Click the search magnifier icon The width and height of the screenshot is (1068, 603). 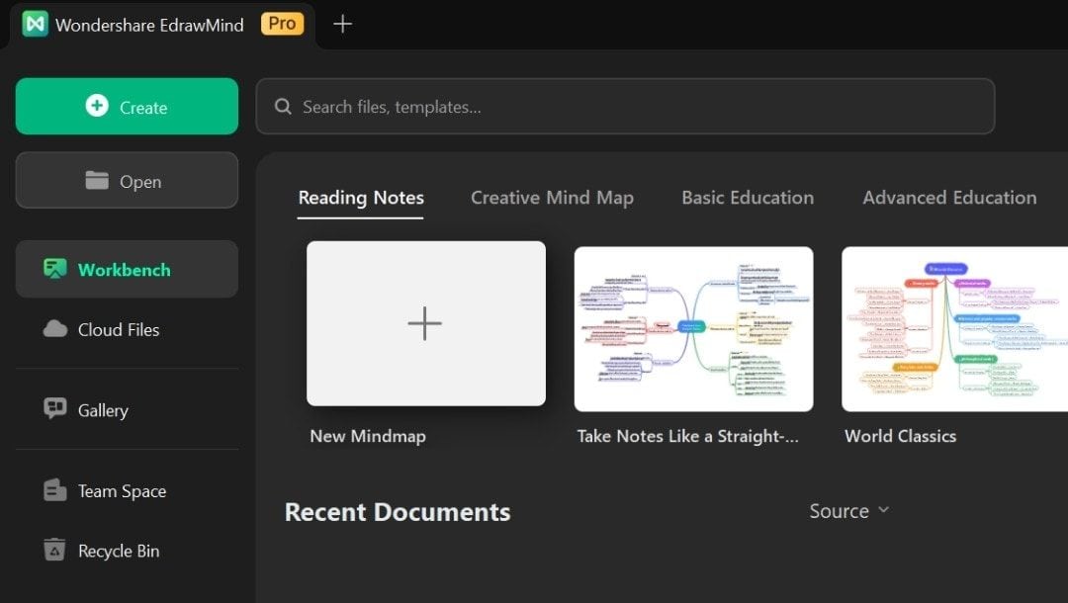pyautogui.click(x=283, y=106)
